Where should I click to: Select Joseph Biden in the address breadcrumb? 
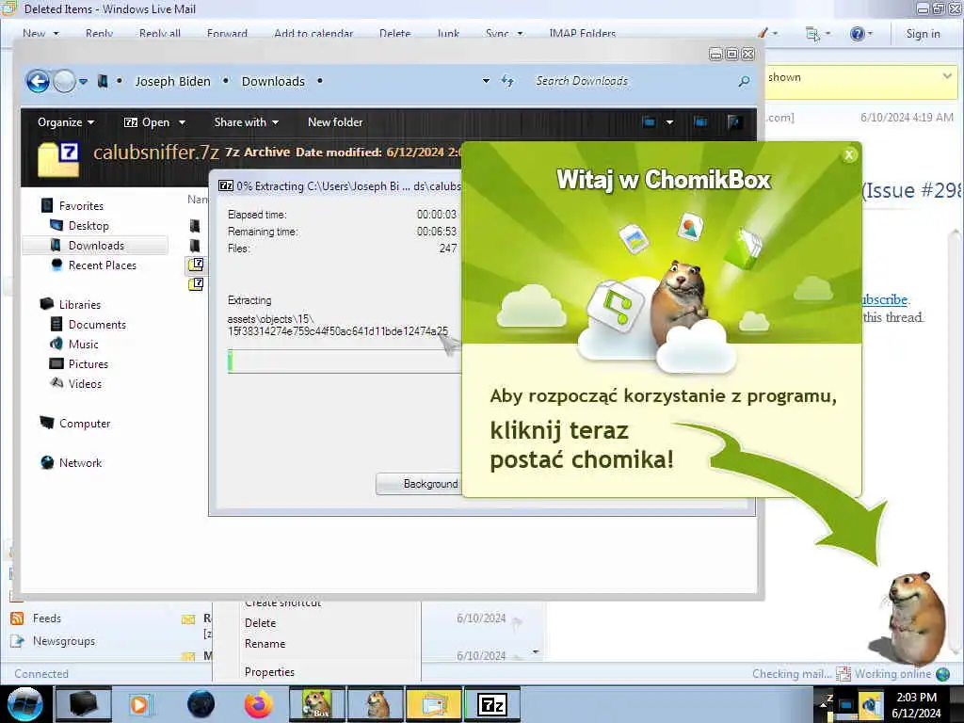(x=173, y=81)
